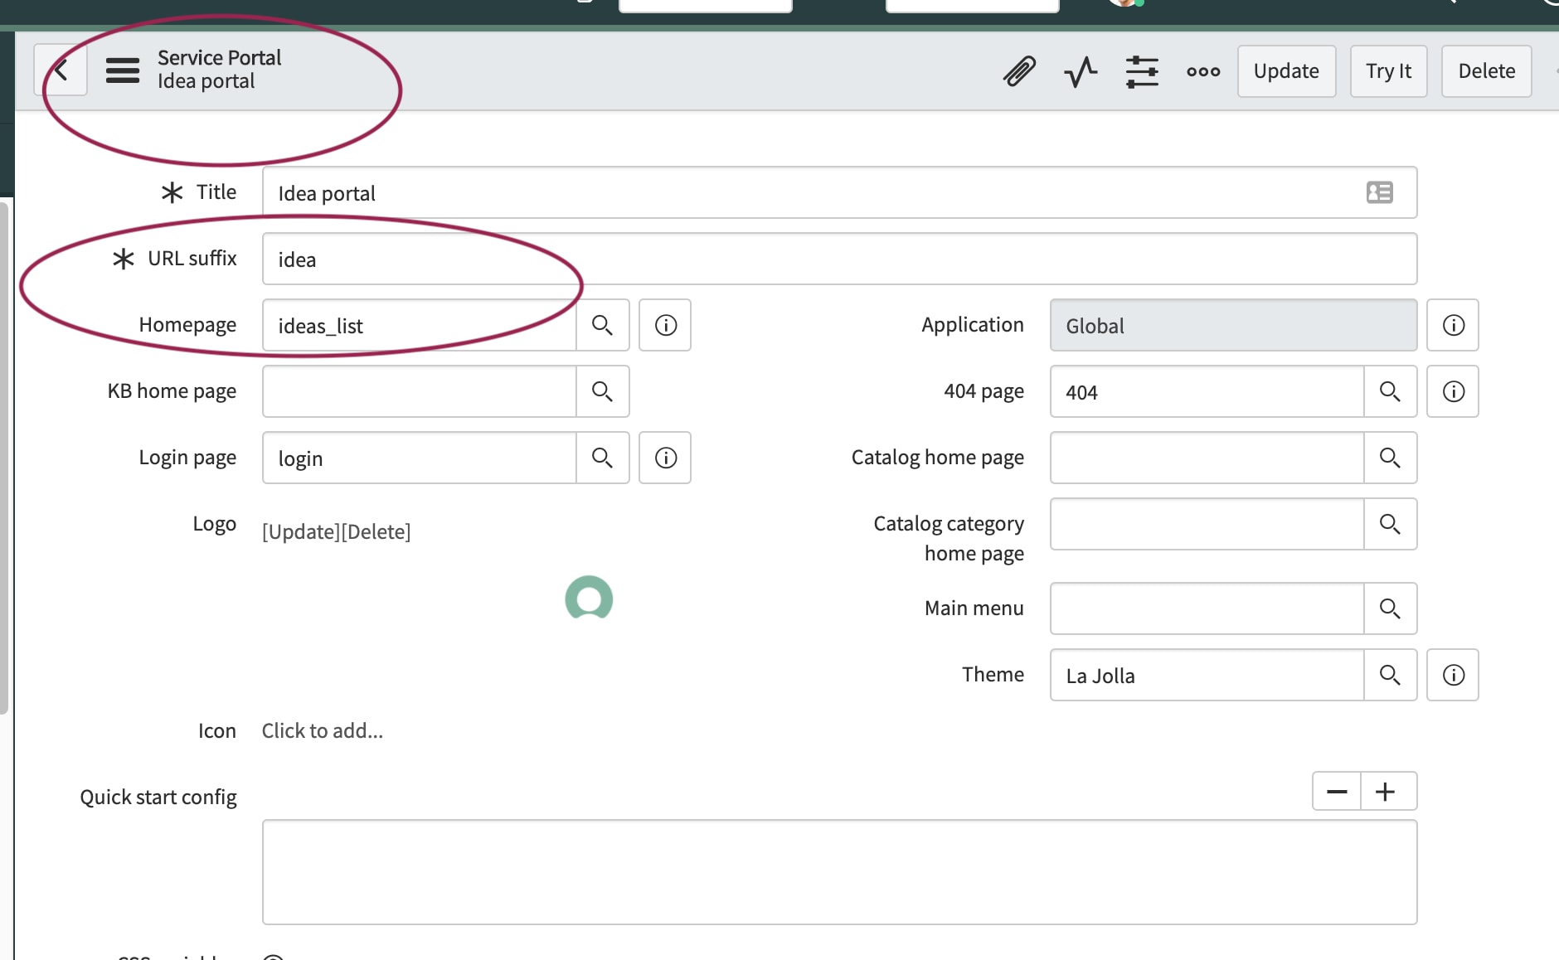Preview the Homepage record info icon
1559x960 pixels.
665,325
